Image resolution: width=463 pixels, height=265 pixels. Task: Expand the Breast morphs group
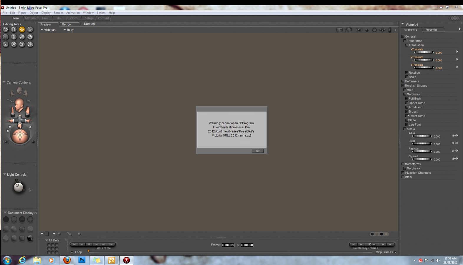407,112
